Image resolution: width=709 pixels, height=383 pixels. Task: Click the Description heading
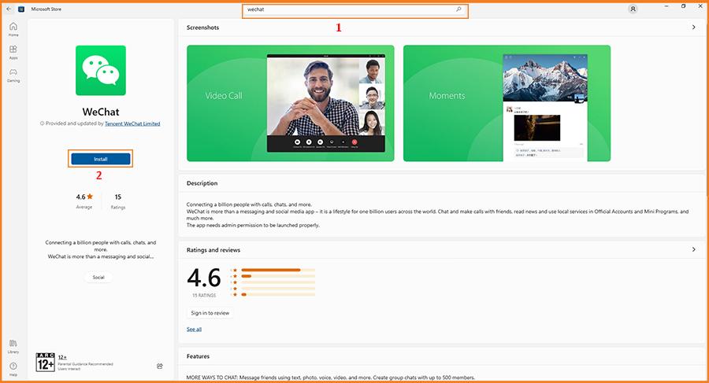pos(202,183)
